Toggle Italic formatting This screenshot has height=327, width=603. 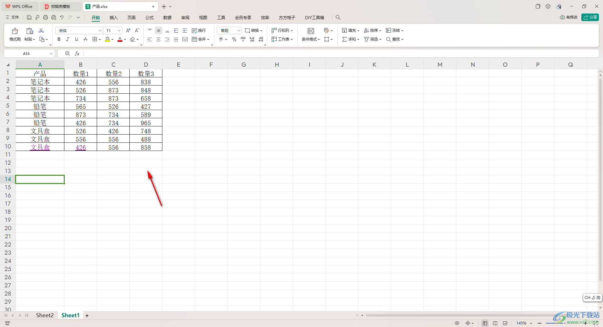point(68,39)
